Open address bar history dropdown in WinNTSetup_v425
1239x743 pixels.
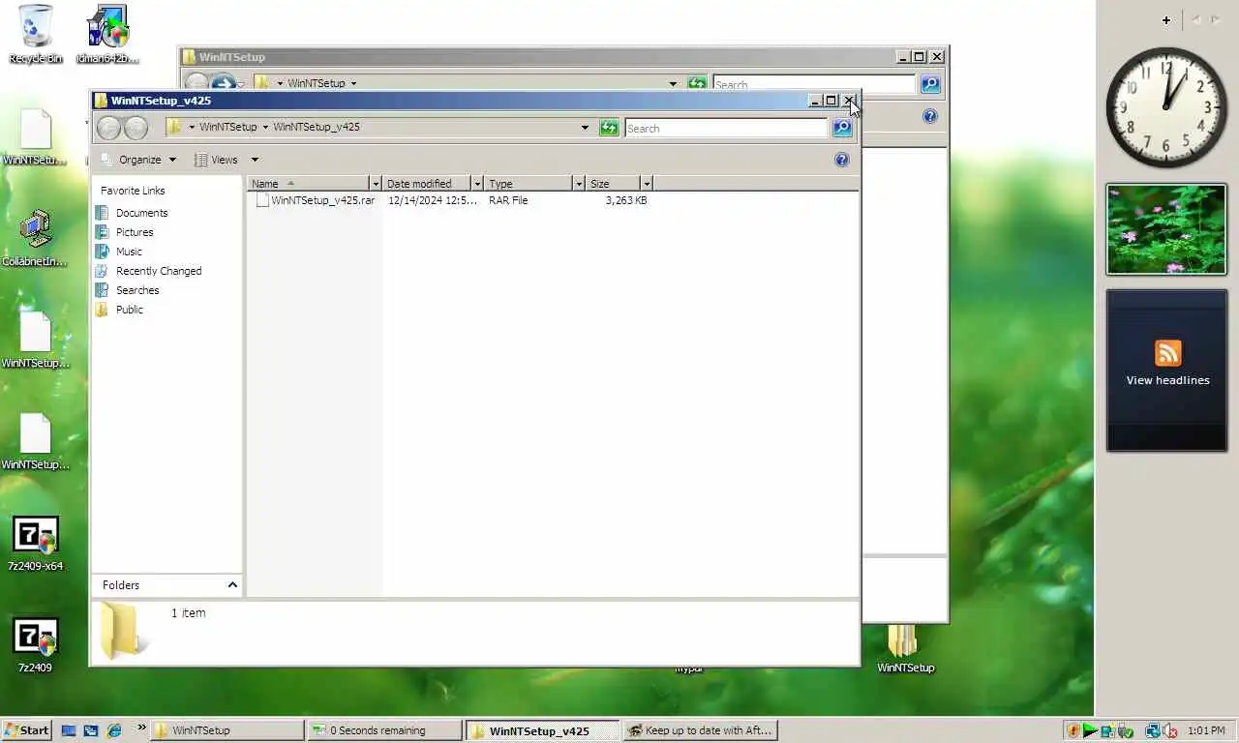click(x=585, y=128)
